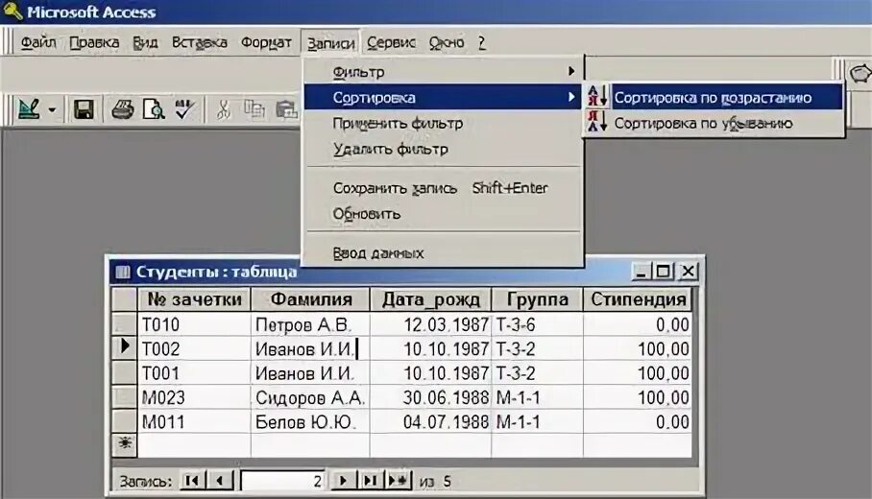Click the new record asterisk row selector

click(x=125, y=444)
